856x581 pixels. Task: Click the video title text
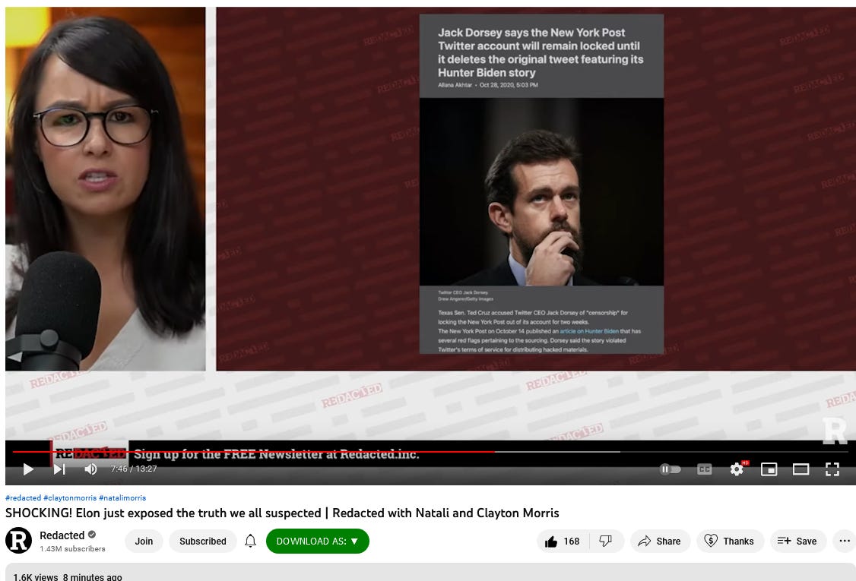point(282,513)
